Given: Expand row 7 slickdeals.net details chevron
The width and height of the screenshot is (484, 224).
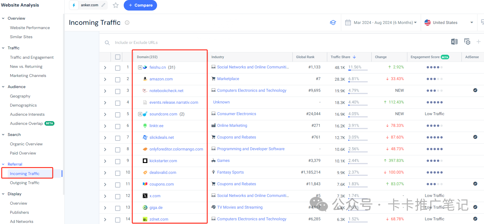Looking at the screenshot, I should (105, 138).
